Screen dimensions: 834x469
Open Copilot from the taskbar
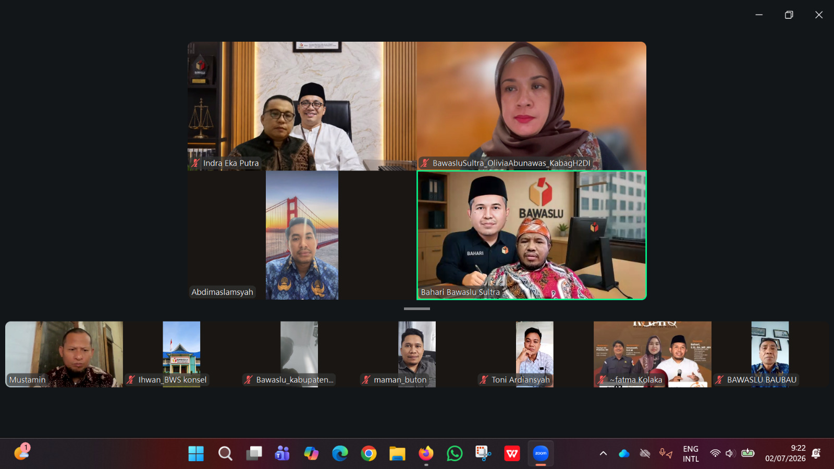[x=311, y=454]
